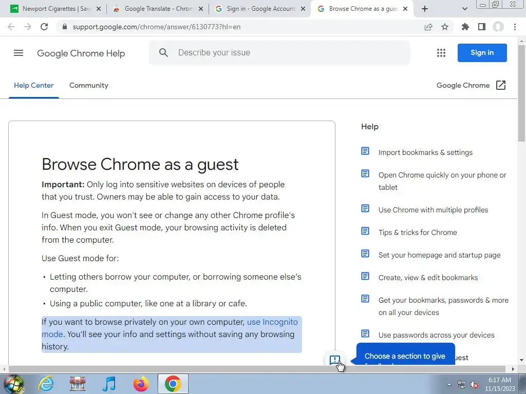
Task: Toggle the Chrome side panel
Action: 482,27
